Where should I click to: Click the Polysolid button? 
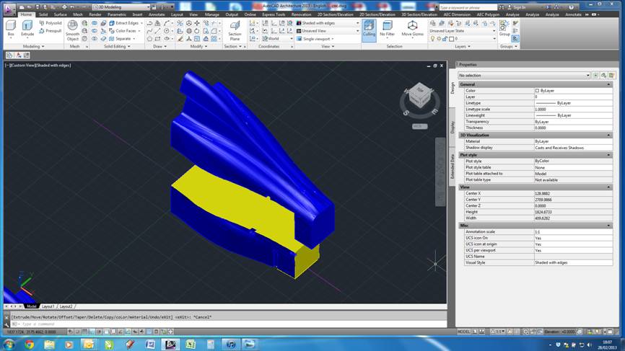coord(51,23)
